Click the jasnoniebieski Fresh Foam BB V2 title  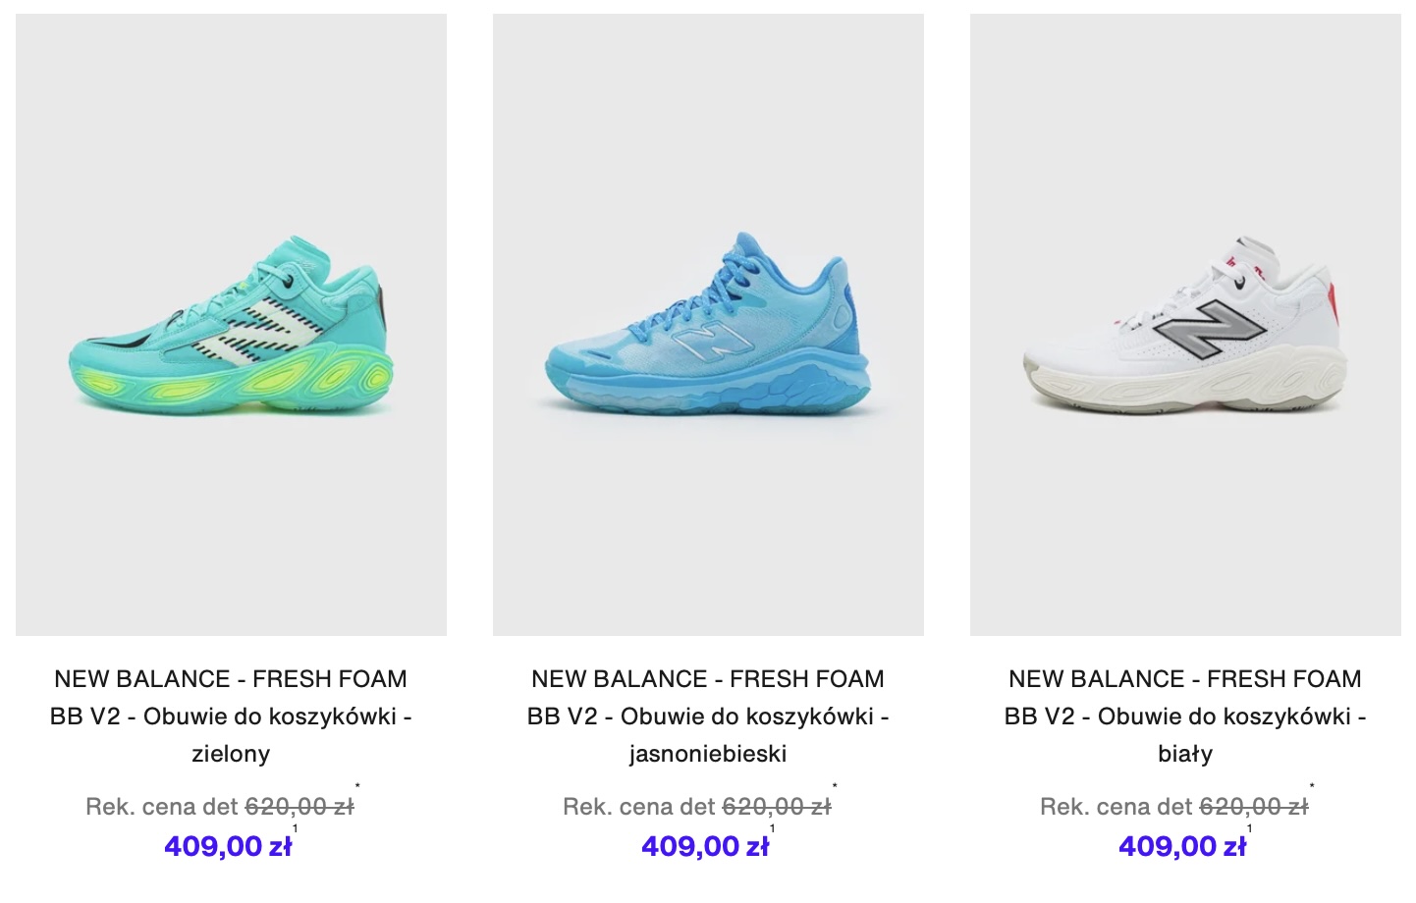pos(708,717)
